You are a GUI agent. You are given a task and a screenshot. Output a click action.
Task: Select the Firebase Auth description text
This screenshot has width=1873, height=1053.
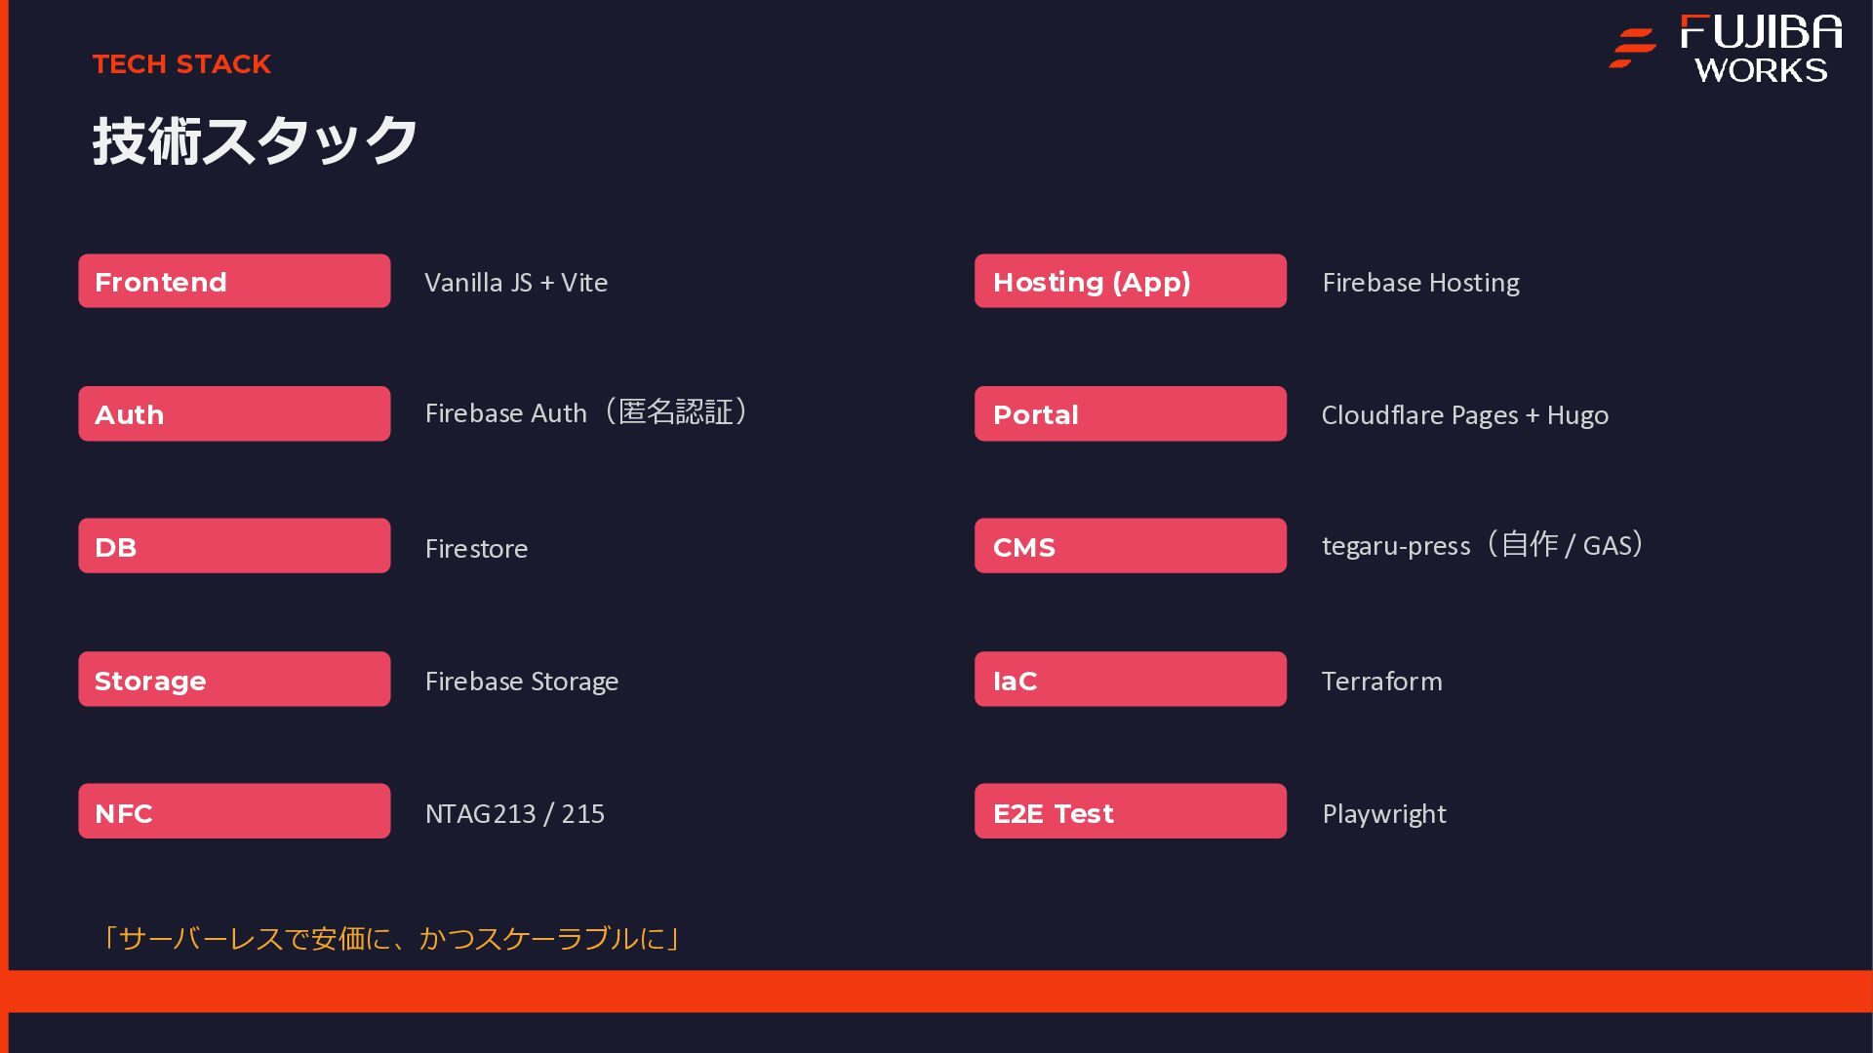(587, 413)
